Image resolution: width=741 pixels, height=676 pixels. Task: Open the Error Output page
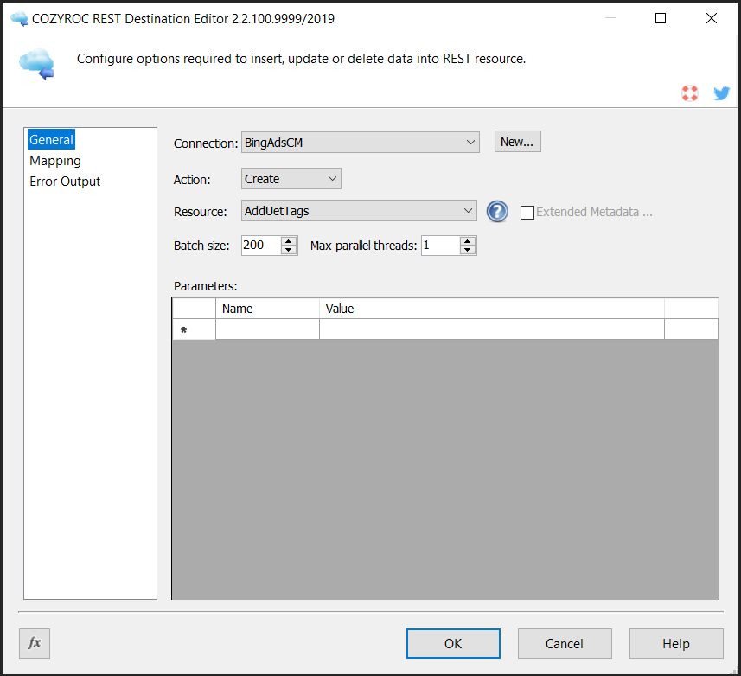pyautogui.click(x=65, y=182)
